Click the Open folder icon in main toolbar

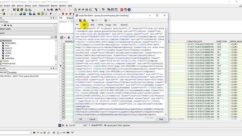3,10
